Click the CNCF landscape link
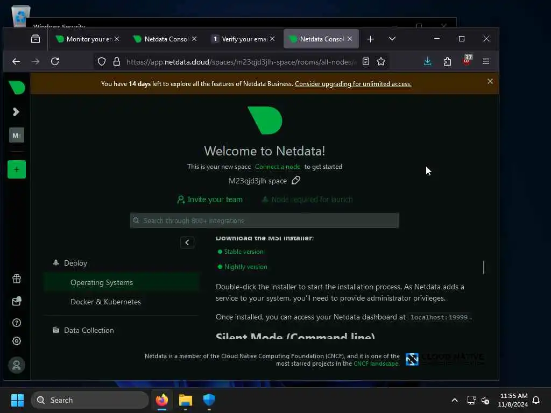The height and width of the screenshot is (413, 551). tap(376, 364)
